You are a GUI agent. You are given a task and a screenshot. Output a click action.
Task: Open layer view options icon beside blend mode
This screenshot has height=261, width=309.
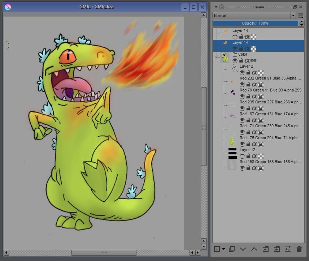click(x=301, y=16)
